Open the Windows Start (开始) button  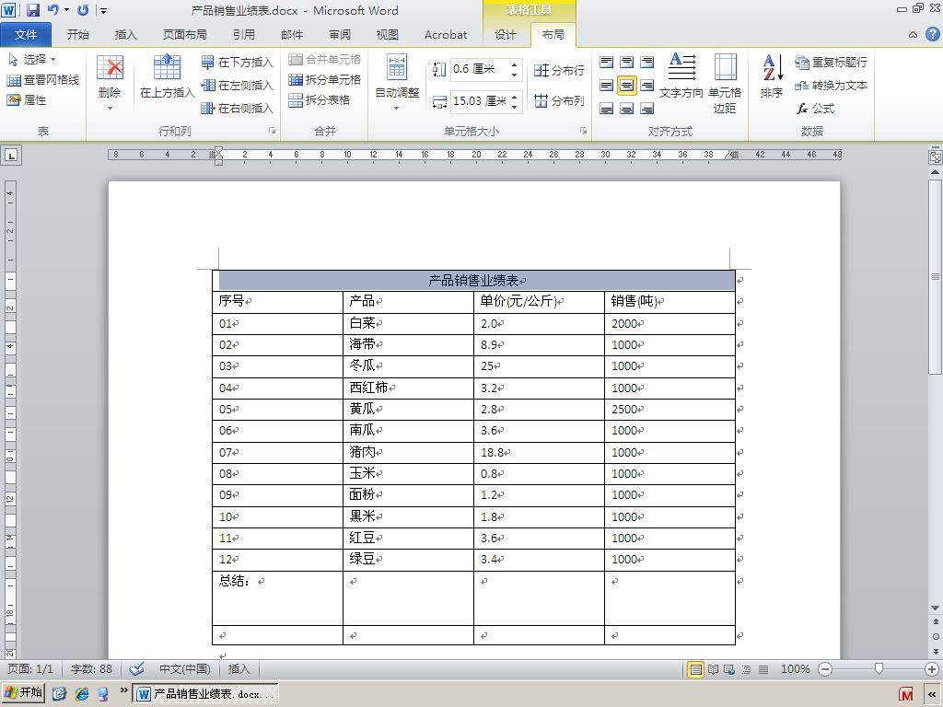click(23, 693)
